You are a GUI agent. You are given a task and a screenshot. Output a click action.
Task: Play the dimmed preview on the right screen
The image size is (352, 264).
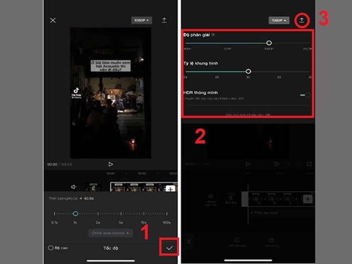(248, 164)
